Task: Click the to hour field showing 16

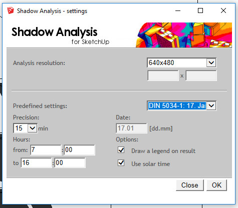Action: [36, 163]
